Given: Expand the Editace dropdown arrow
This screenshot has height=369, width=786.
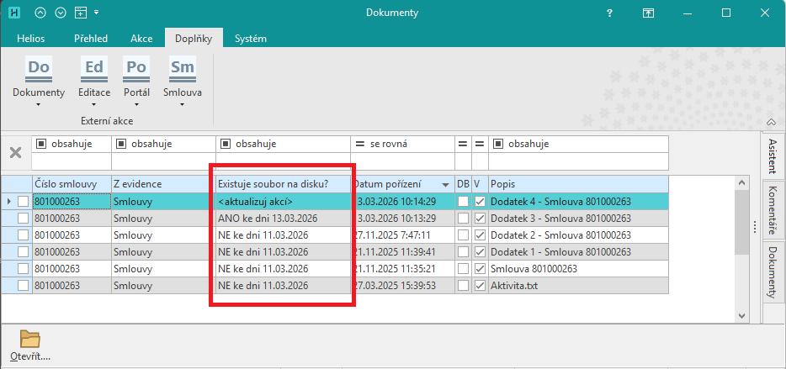Looking at the screenshot, I should [x=93, y=105].
